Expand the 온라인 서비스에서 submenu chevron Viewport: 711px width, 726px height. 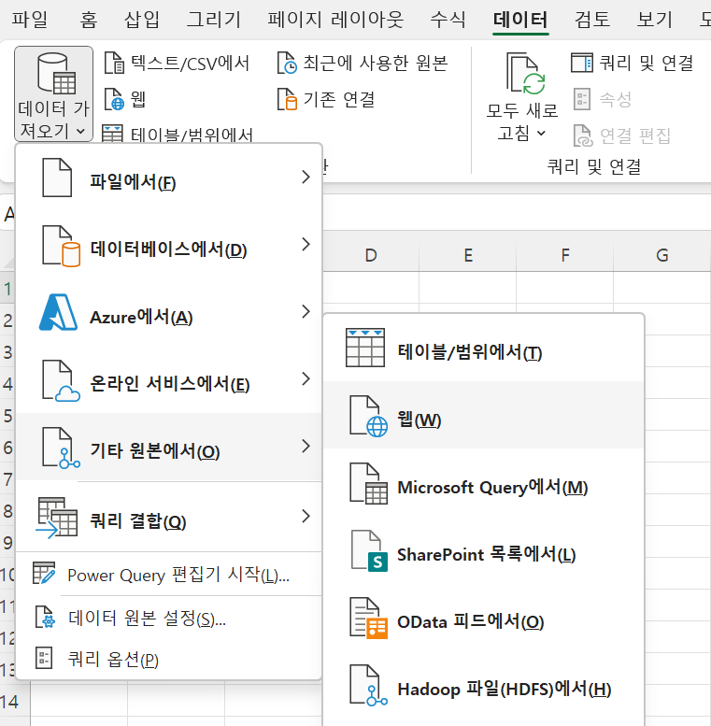[306, 378]
